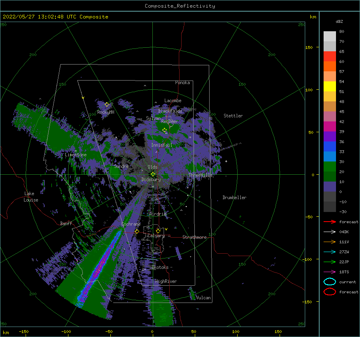The width and height of the screenshot is (360, 337).
Task: Click the Drumheller town label
Action: tap(234, 198)
